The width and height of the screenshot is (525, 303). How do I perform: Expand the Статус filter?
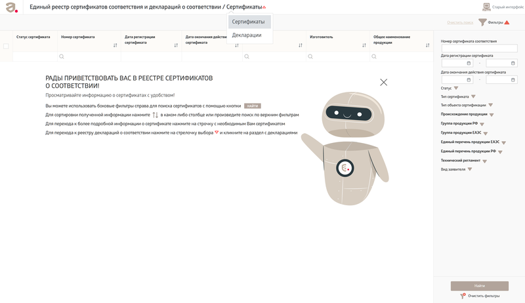[x=455, y=88]
